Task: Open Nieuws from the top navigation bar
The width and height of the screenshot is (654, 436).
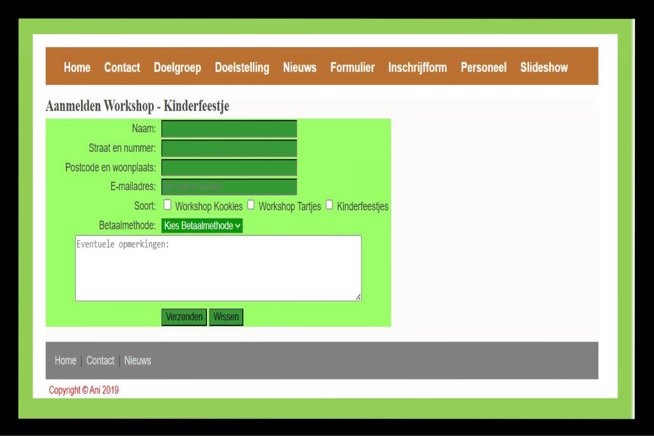Action: [x=300, y=68]
